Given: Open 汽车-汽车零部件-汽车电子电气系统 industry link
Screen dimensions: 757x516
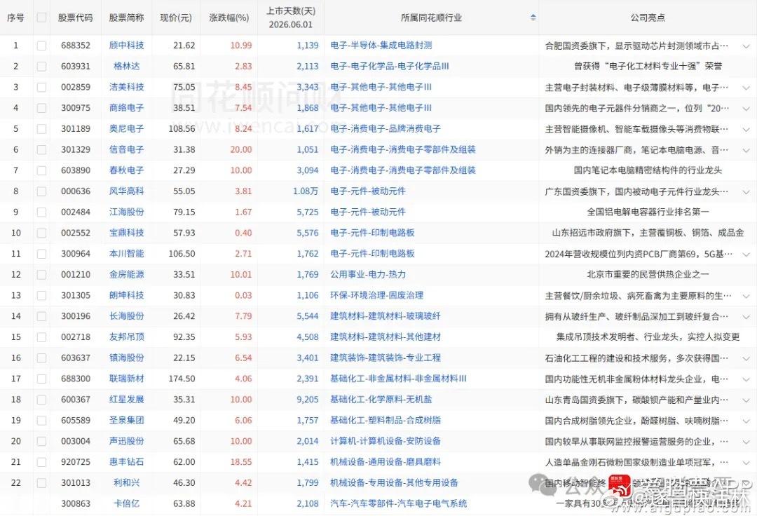Looking at the screenshot, I should 398,503.
